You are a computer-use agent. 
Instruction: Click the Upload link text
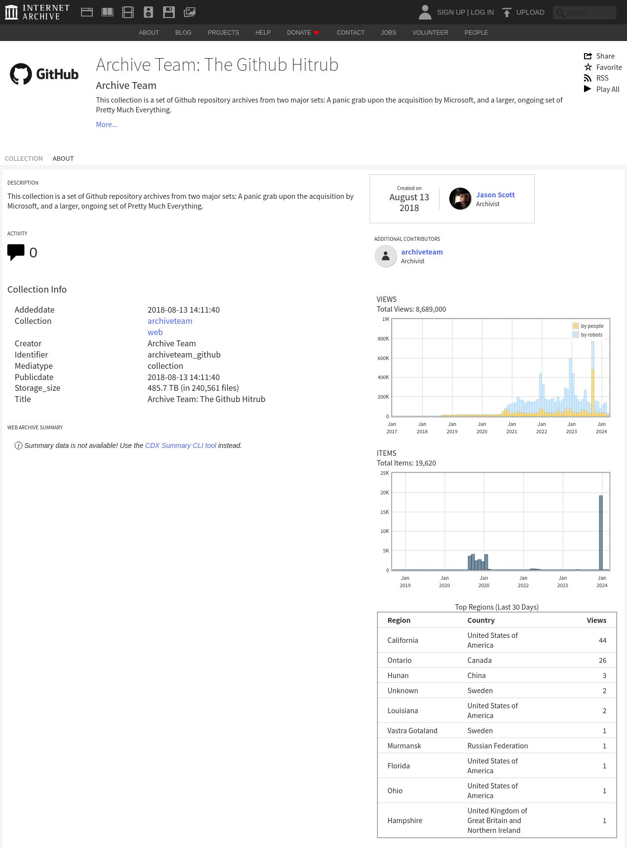click(x=530, y=12)
